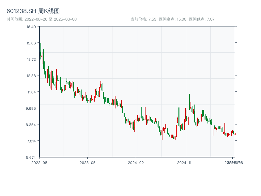This screenshot has width=261, height=196.
Task: Select the 时间范围 date range text
Action: click(x=41, y=19)
